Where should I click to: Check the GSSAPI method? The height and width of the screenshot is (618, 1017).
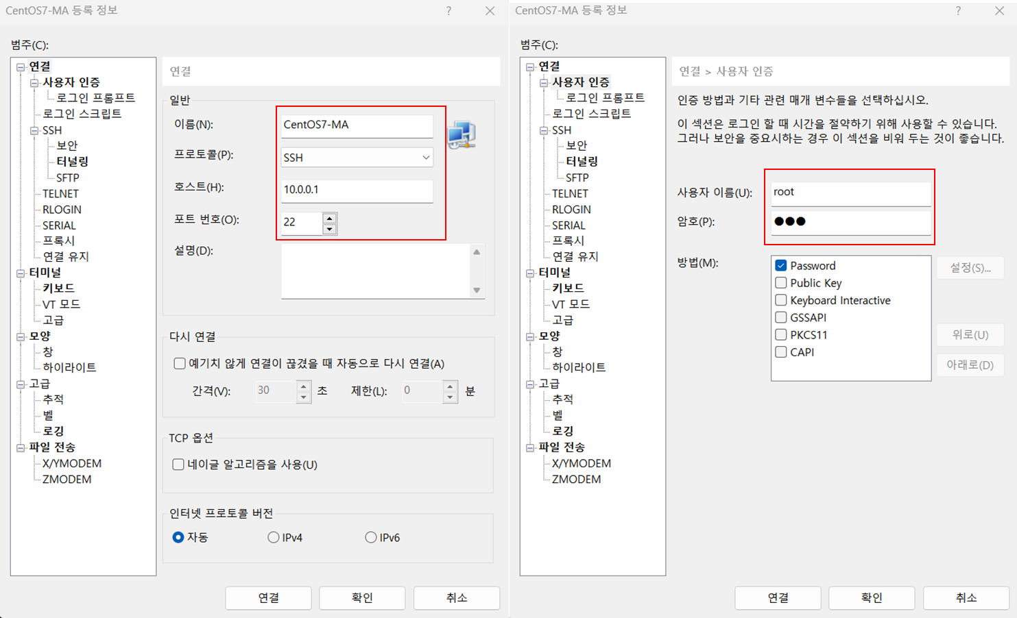(781, 317)
